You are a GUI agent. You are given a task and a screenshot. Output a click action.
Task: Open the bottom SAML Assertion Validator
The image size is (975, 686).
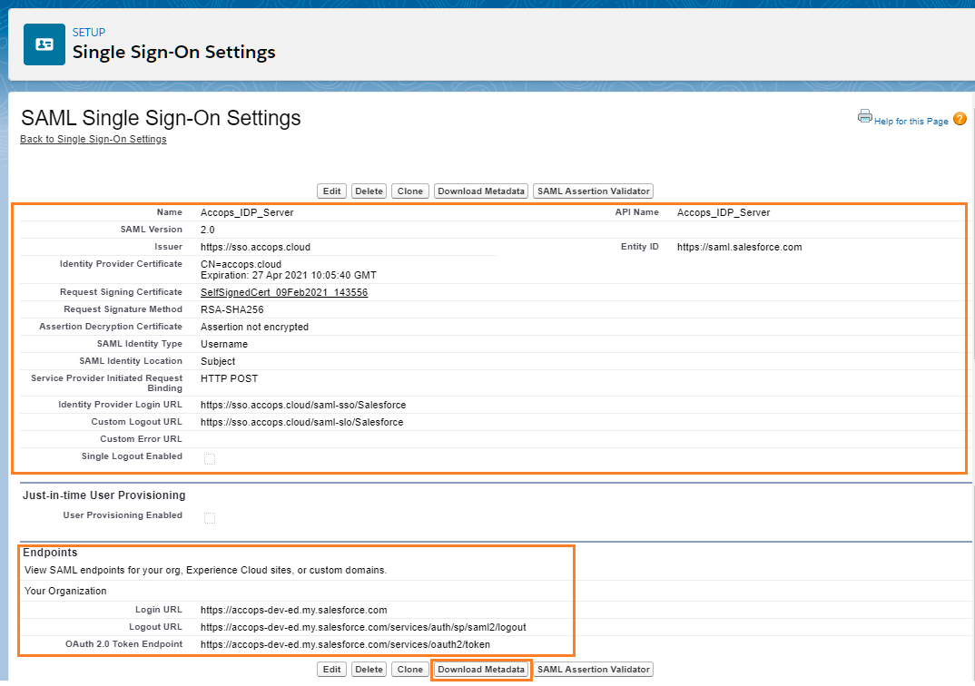pos(593,670)
